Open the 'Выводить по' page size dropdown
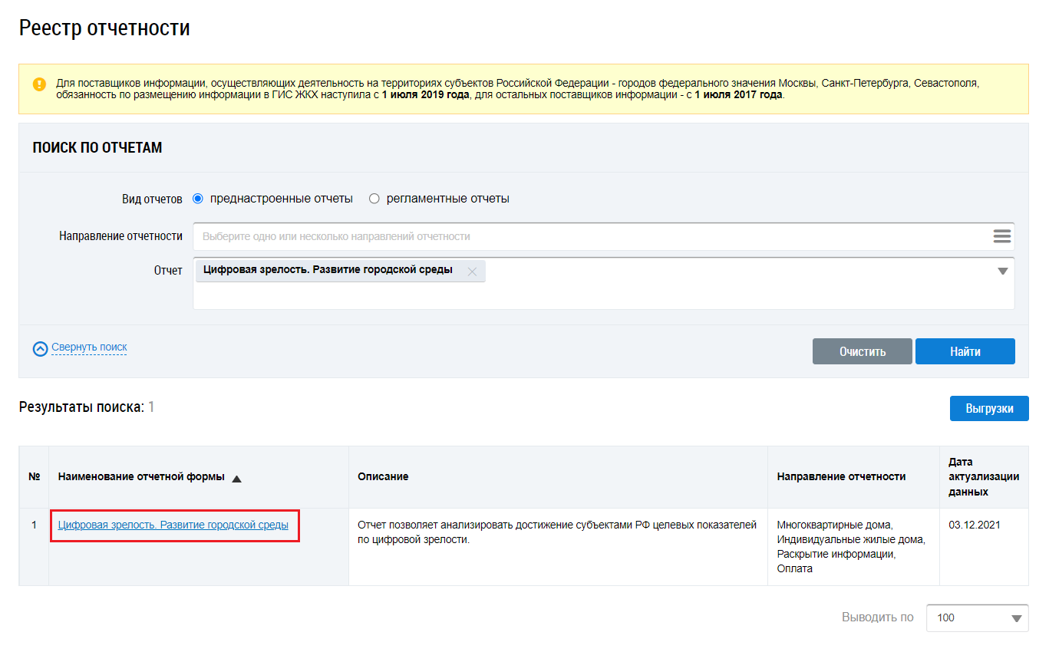Image resolution: width=1049 pixels, height=652 pixels. click(x=977, y=617)
